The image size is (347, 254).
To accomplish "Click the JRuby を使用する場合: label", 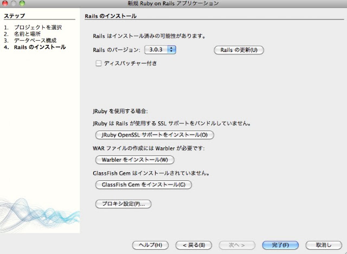I will (120, 111).
